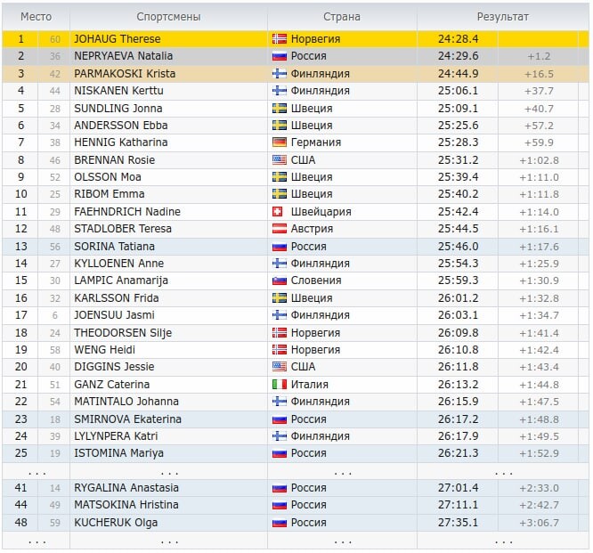This screenshot has height=553, width=593.
Task: Click the Страна column header
Action: pos(342,17)
